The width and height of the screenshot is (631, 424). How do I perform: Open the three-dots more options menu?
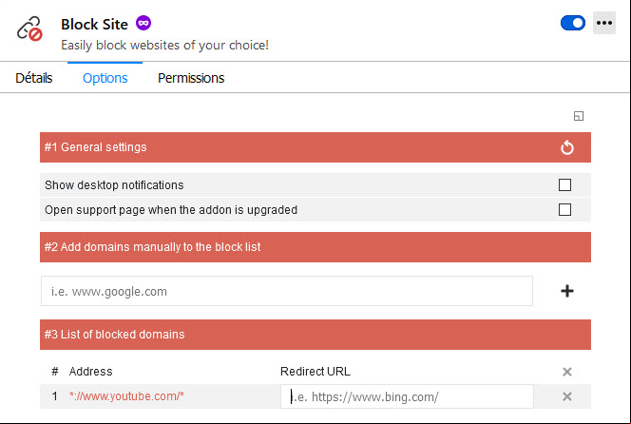[604, 23]
